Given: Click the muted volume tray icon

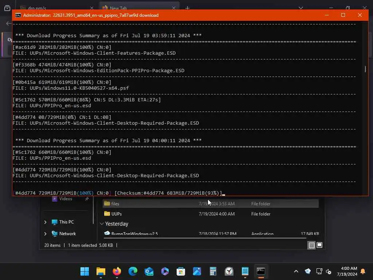Looking at the screenshot, I should click(329, 271).
